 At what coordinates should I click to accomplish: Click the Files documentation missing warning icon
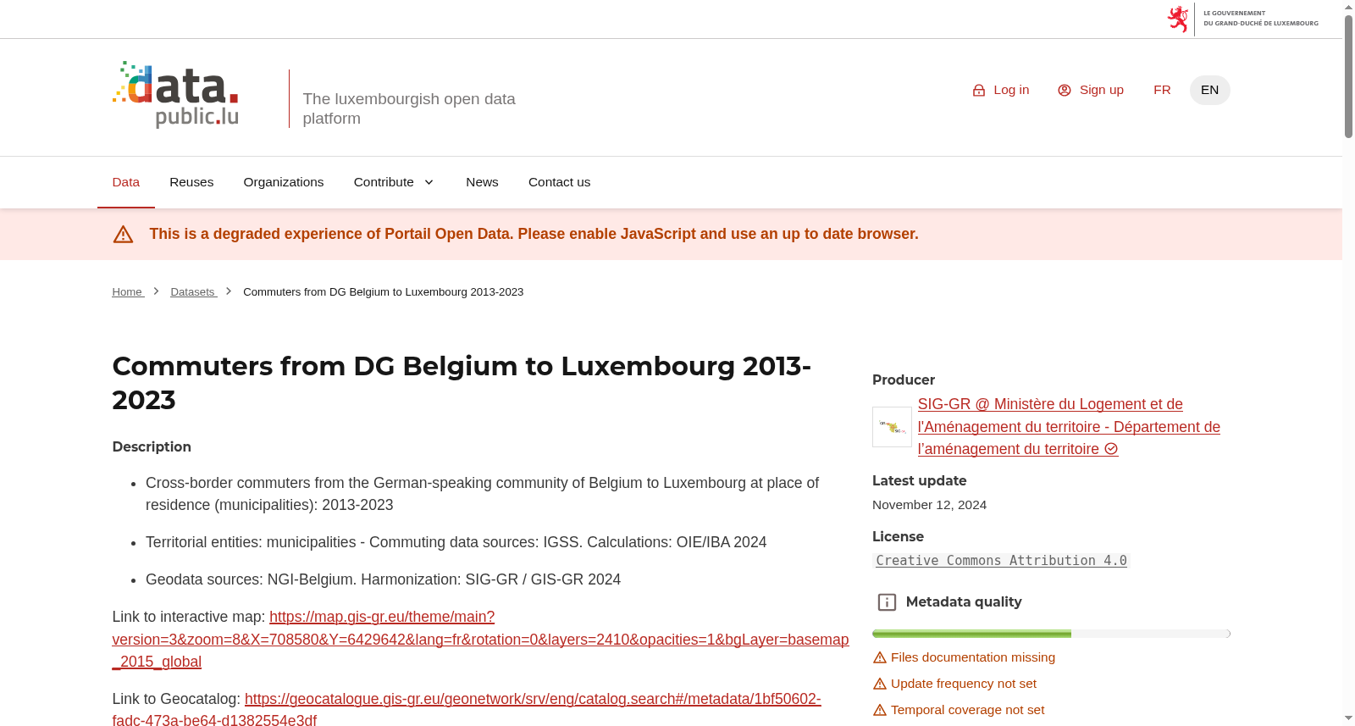pyautogui.click(x=880, y=658)
